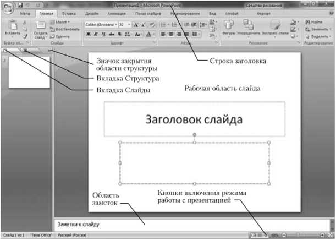Toggle bold (Ж) formatting

point(89,34)
